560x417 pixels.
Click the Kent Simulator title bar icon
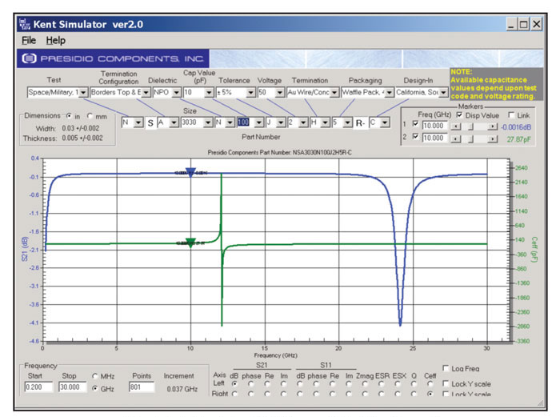(x=25, y=24)
